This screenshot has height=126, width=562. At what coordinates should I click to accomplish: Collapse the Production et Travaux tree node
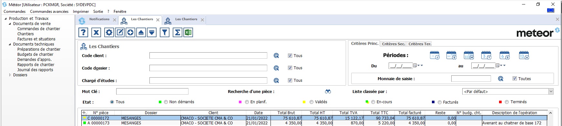pyautogui.click(x=5, y=19)
